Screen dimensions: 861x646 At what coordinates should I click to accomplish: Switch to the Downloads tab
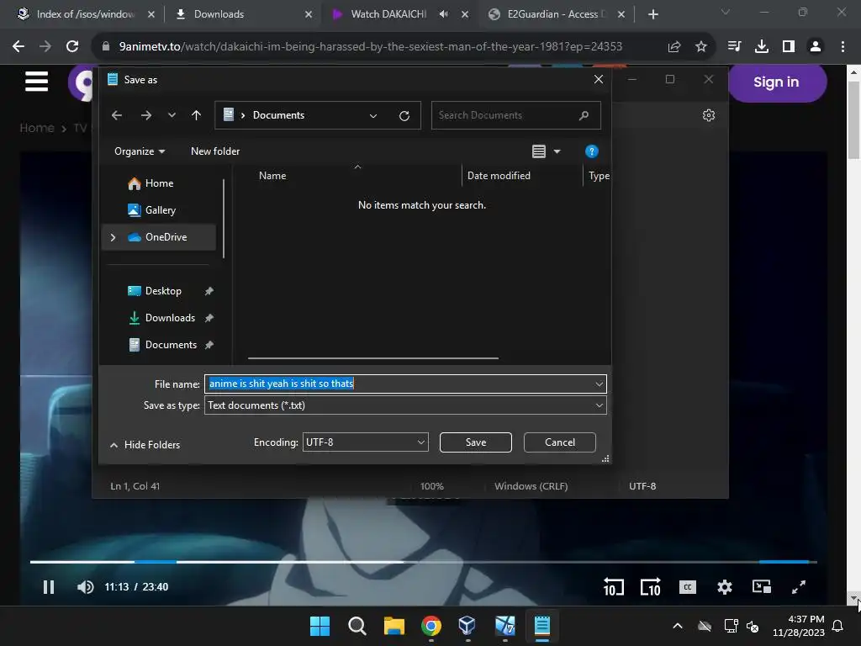pyautogui.click(x=241, y=14)
